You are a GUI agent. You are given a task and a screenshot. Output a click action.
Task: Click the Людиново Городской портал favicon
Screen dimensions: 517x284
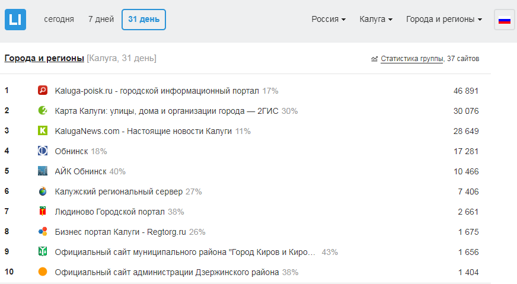click(43, 212)
